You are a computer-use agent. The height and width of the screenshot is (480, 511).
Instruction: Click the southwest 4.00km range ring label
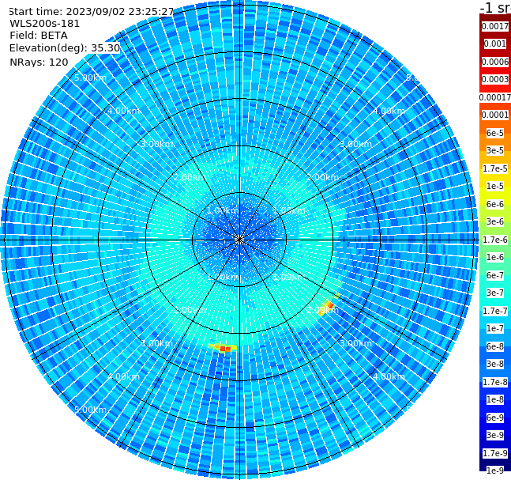pos(123,376)
